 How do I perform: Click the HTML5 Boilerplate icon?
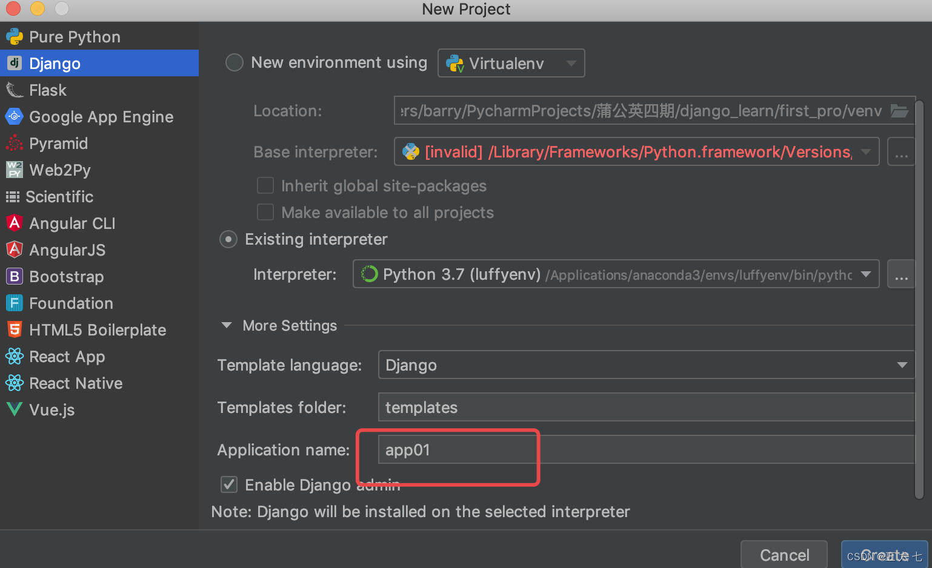point(15,329)
